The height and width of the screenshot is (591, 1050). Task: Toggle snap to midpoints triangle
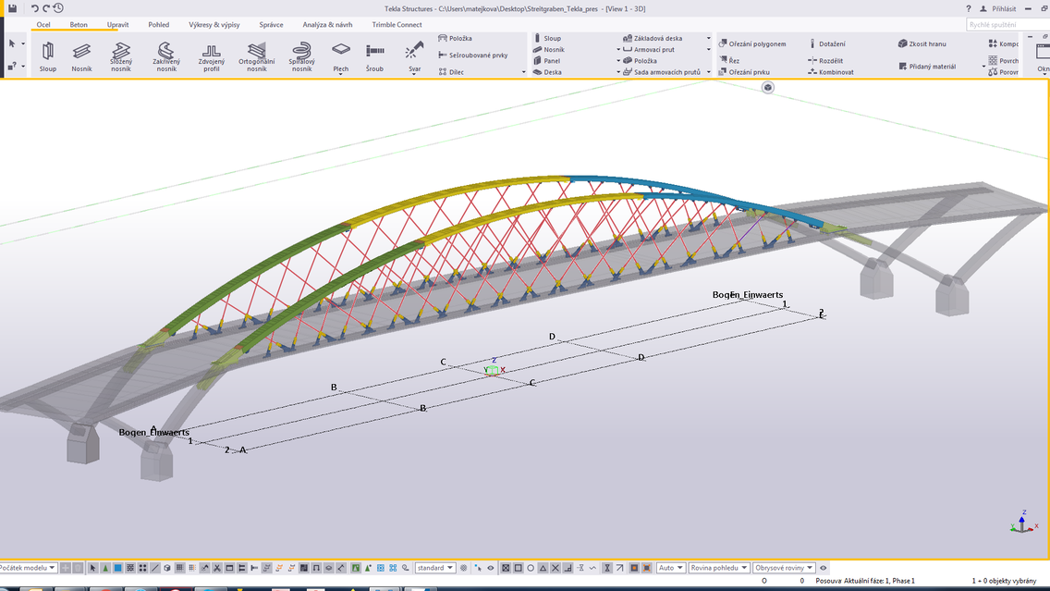coord(543,568)
